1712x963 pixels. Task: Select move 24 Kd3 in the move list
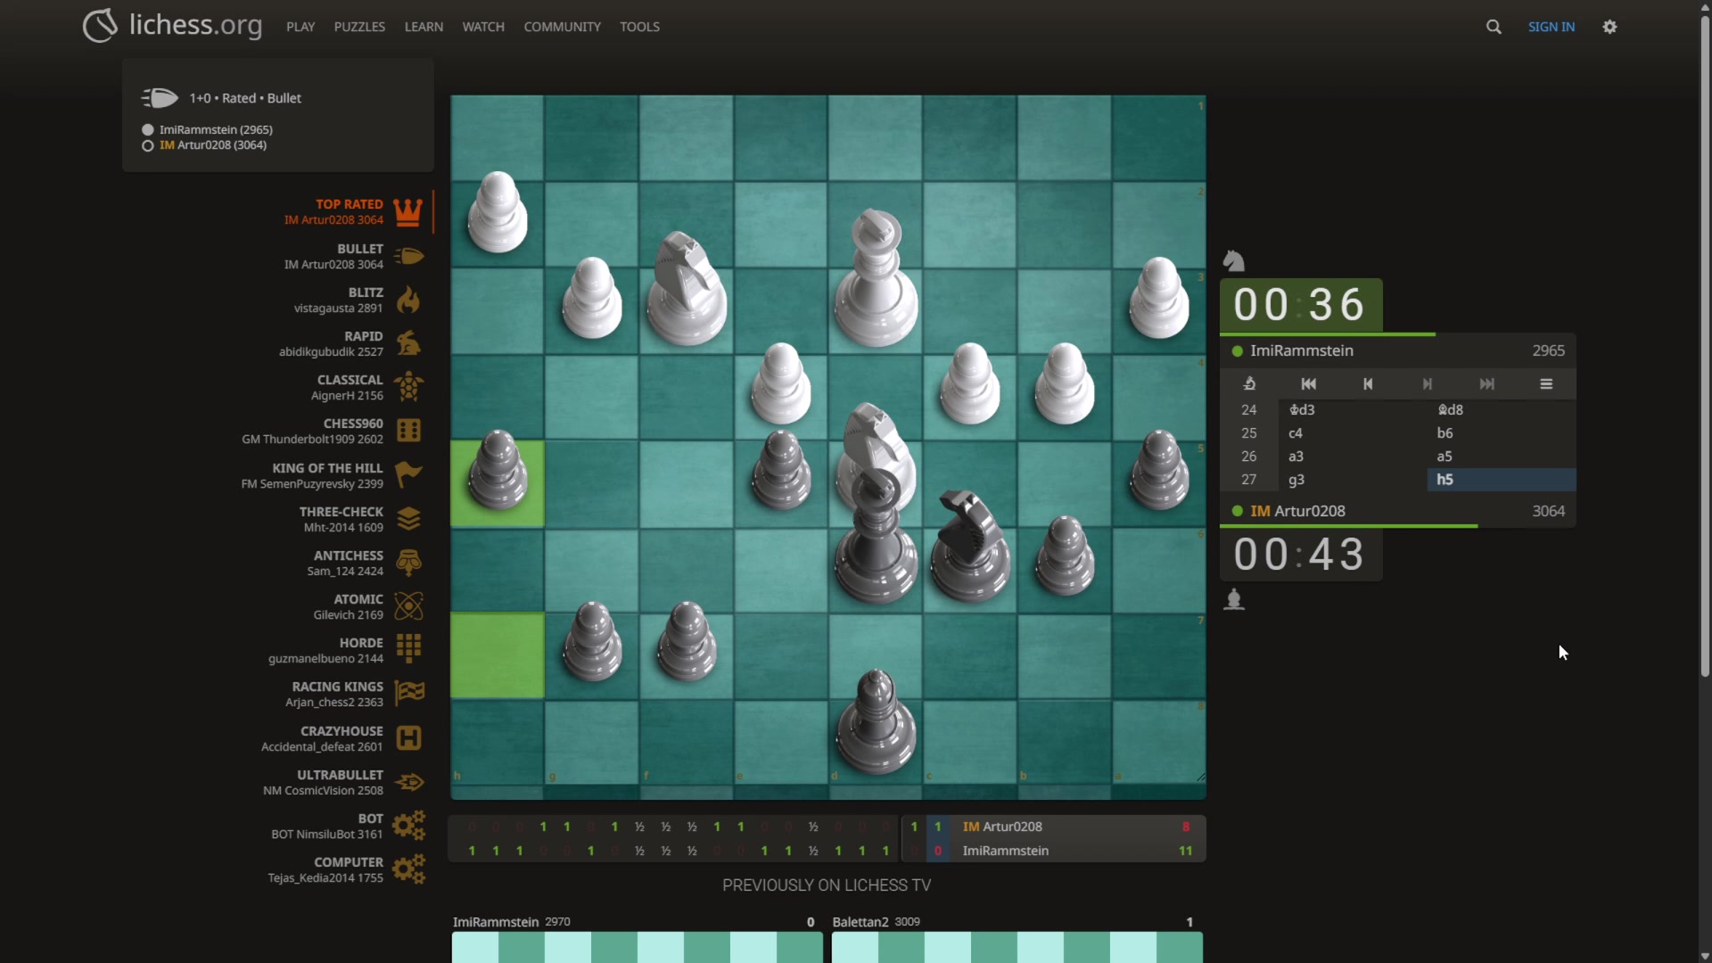1353,410
